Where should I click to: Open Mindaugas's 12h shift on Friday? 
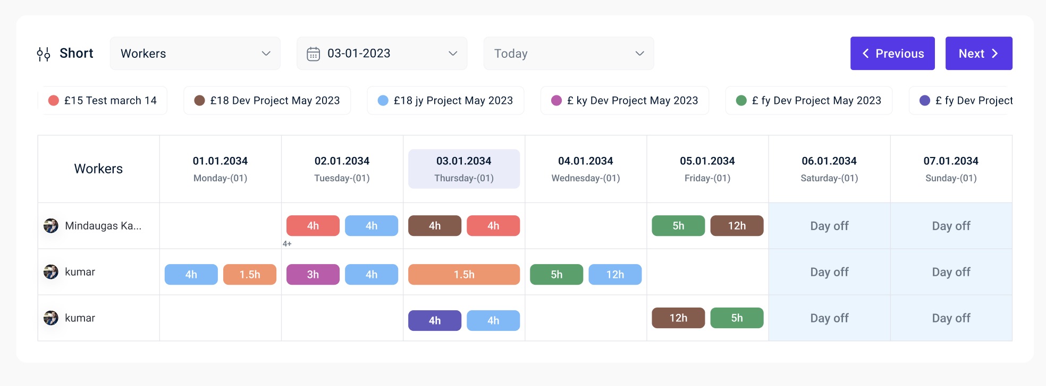coord(737,226)
